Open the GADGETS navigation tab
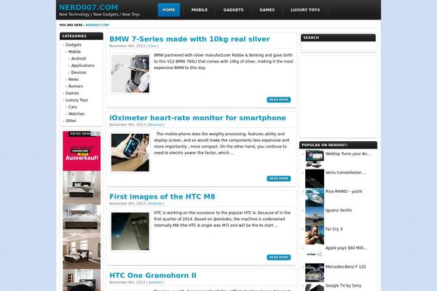This screenshot has width=437, height=291. tap(233, 10)
